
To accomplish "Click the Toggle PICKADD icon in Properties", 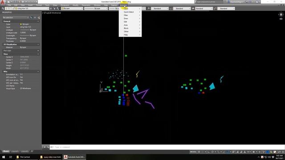I will click(x=31, y=18).
